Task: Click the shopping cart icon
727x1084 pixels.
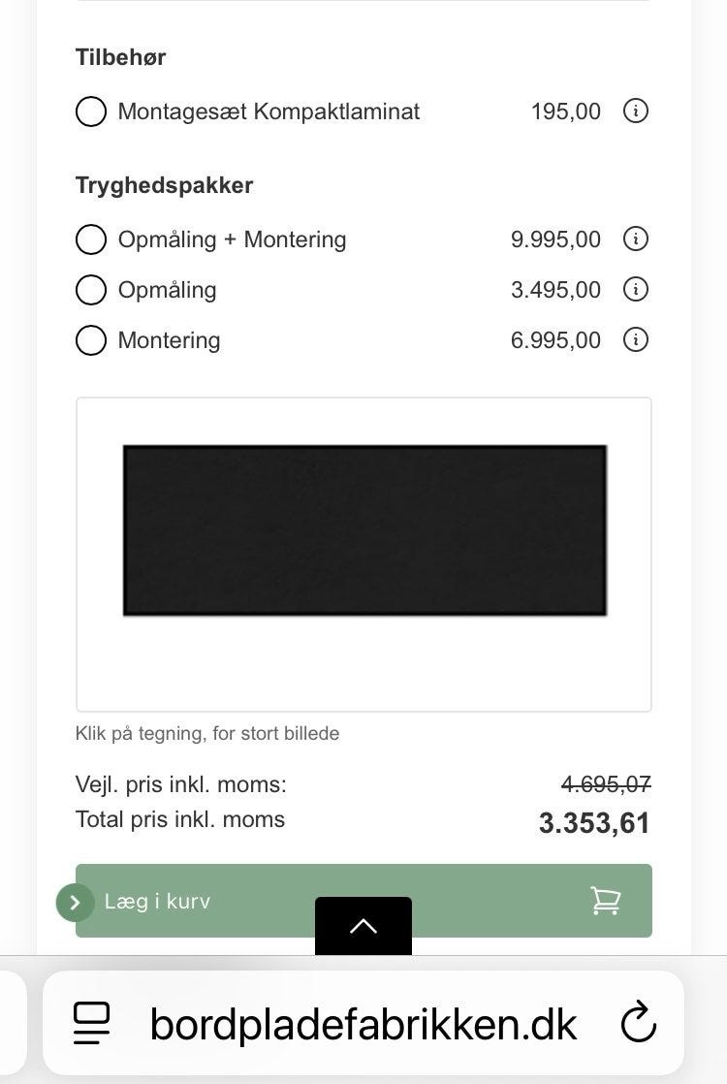Action: [x=606, y=901]
